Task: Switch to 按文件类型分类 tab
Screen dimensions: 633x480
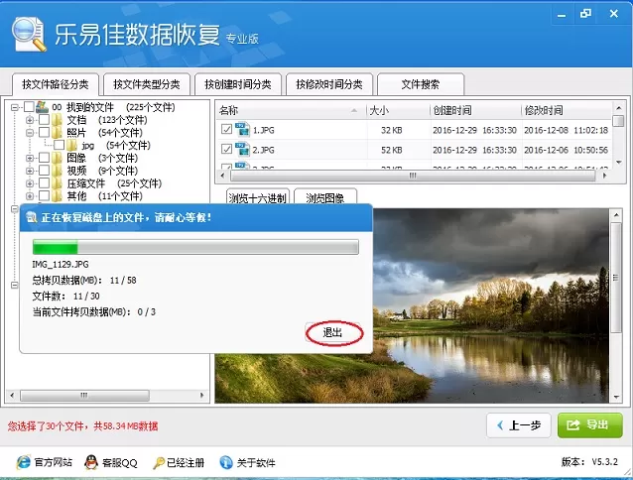Action: 147,84
